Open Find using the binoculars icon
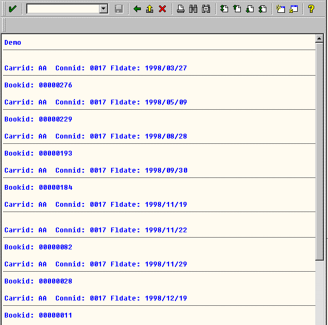Screen dimensions: 328x325 tap(193, 9)
